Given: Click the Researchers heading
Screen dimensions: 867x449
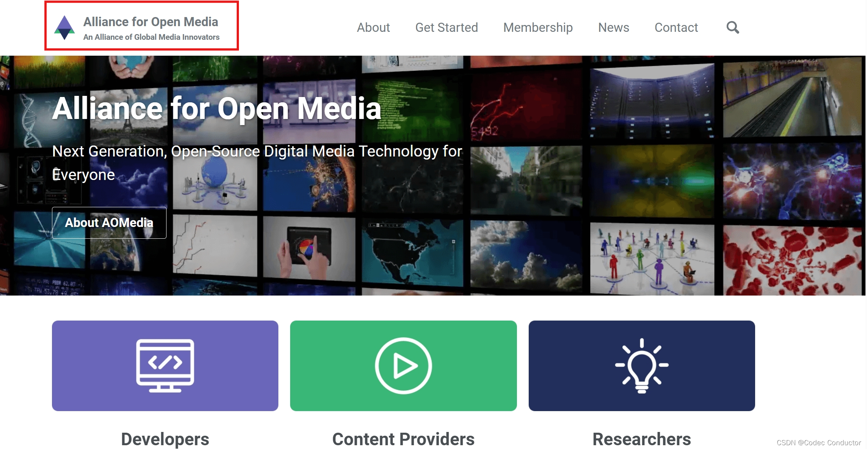Looking at the screenshot, I should 641,439.
